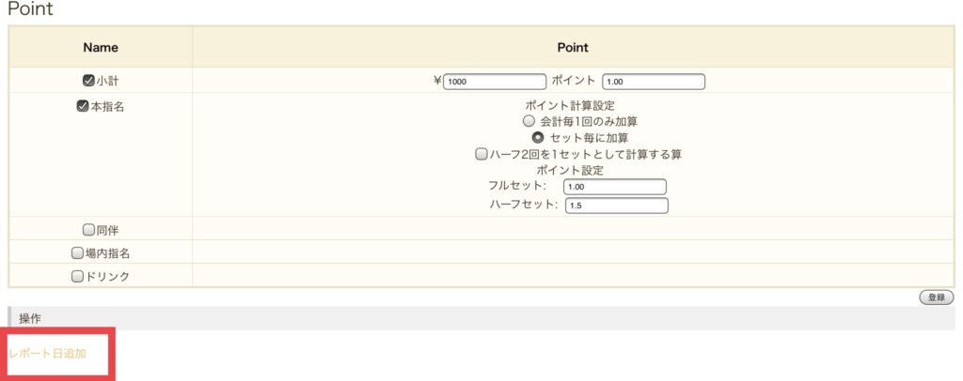Focus the フルセット point input field
Viewport: 963px width, 381px height.
615,187
